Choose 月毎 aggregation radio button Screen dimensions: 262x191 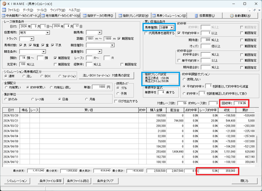(86, 99)
